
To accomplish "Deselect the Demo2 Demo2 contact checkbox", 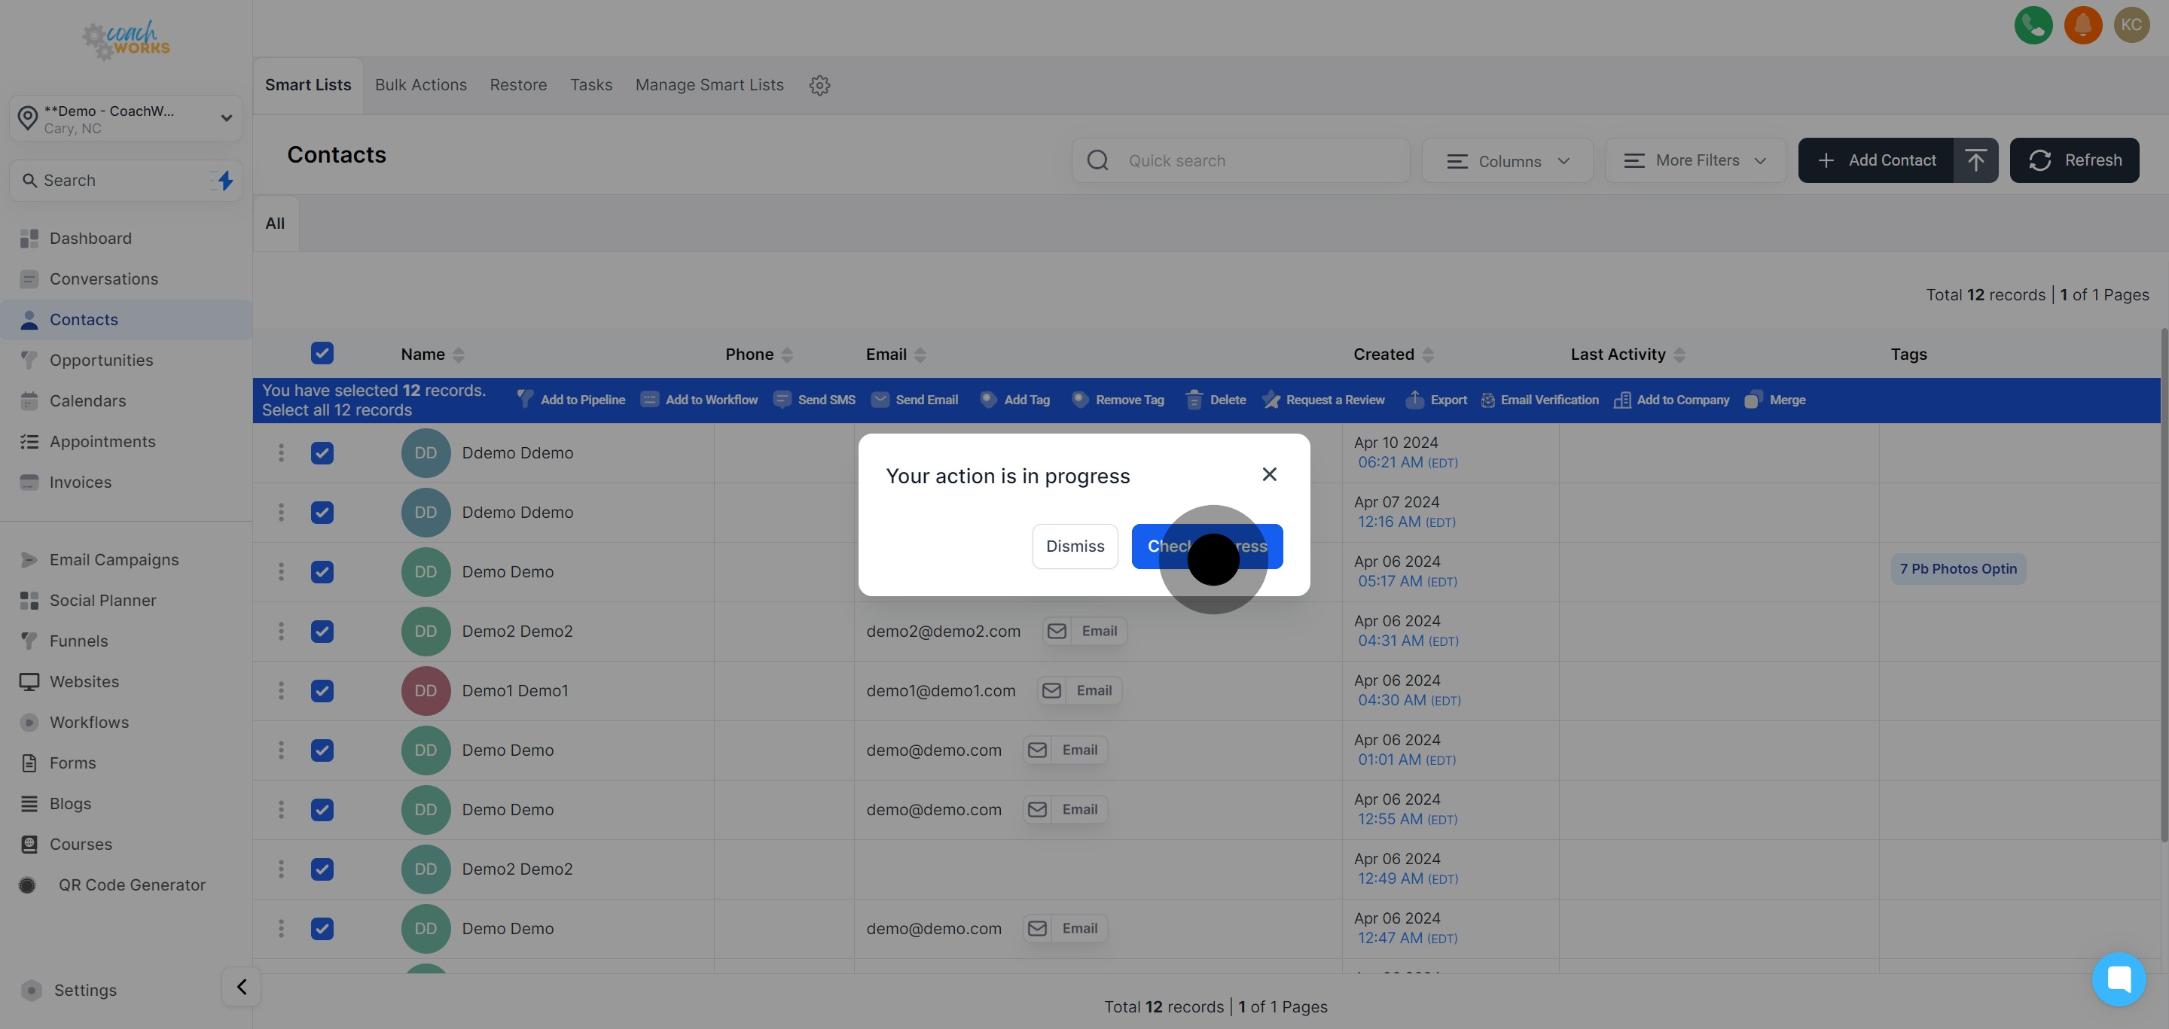I will point(322,631).
